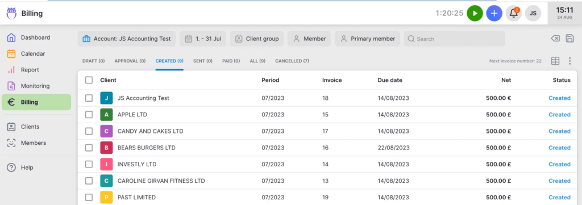Start the timer with green play button
Screen dimensions: 582x205
point(475,14)
